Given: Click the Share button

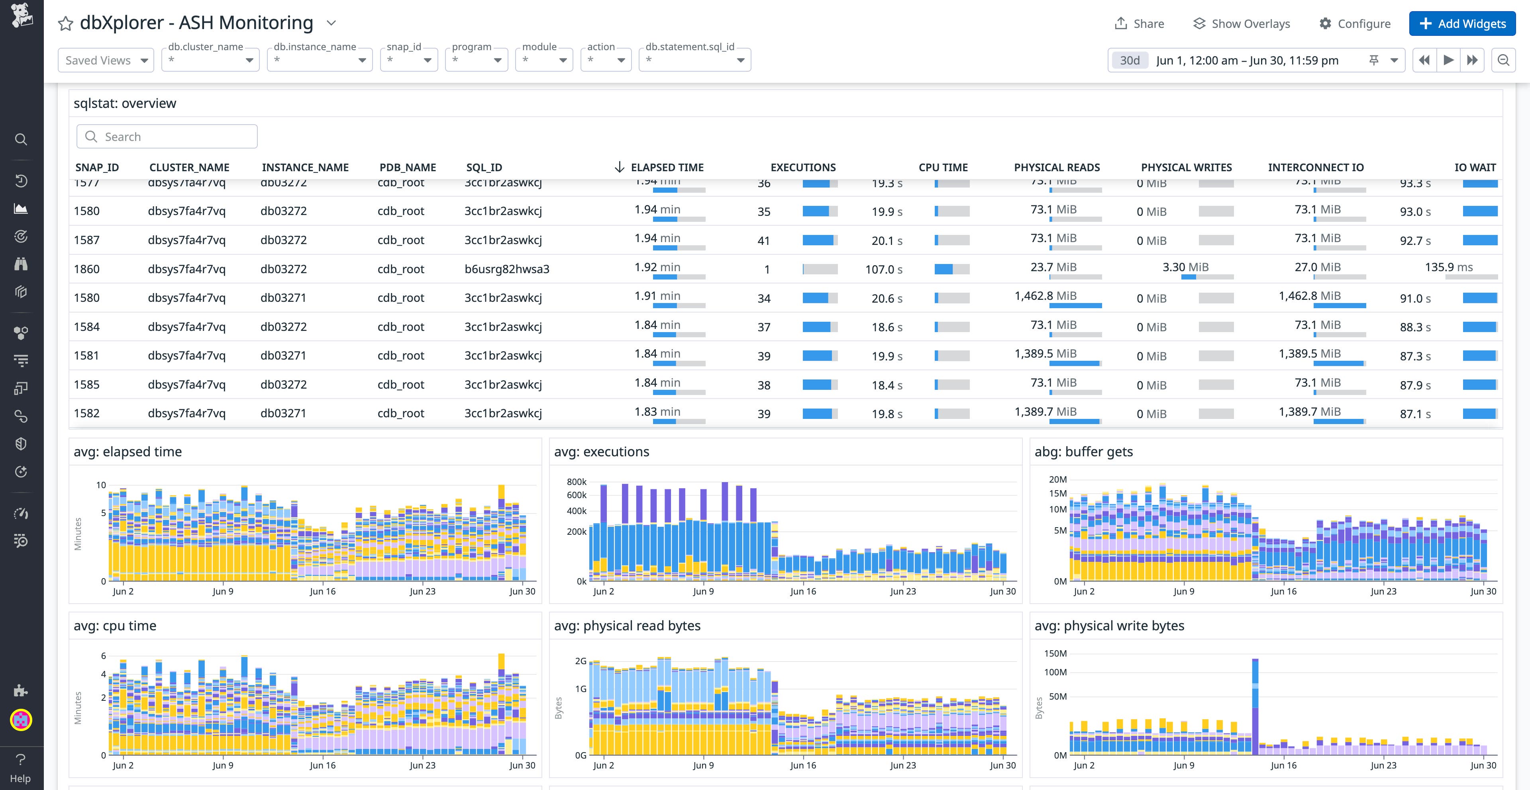Looking at the screenshot, I should [1139, 24].
